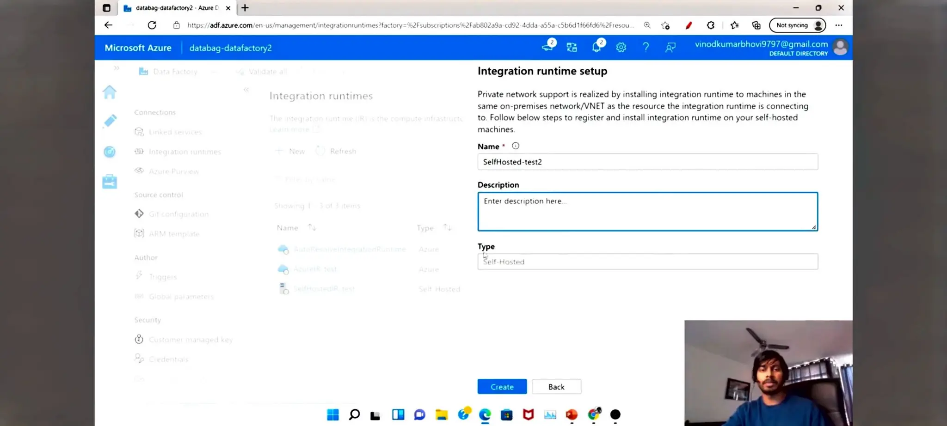Open File Explorer from taskbar

pyautogui.click(x=442, y=414)
